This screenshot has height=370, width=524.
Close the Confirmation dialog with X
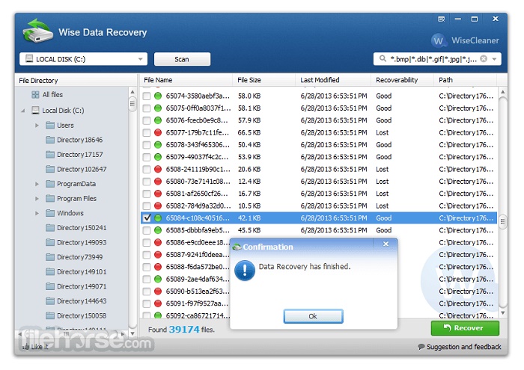[x=386, y=244]
